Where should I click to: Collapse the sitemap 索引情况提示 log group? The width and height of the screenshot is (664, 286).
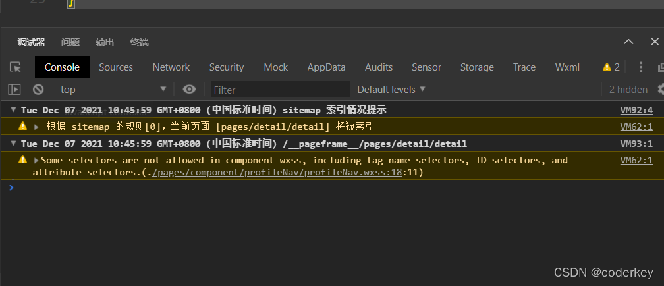pyautogui.click(x=14, y=110)
